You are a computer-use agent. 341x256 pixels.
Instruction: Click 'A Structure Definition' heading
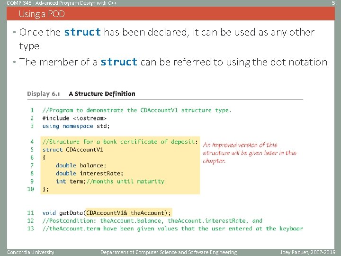click(102, 94)
